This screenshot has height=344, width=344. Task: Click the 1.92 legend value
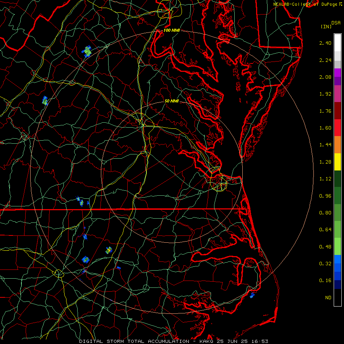tap(325, 94)
